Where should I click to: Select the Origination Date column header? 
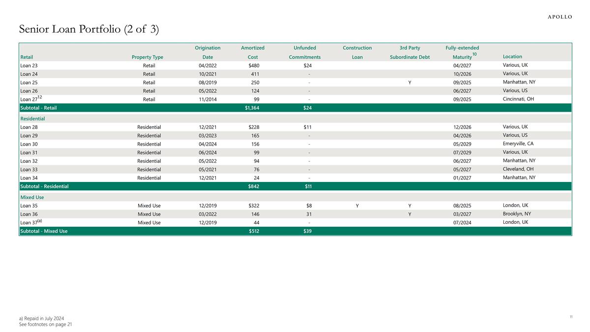pyautogui.click(x=207, y=52)
